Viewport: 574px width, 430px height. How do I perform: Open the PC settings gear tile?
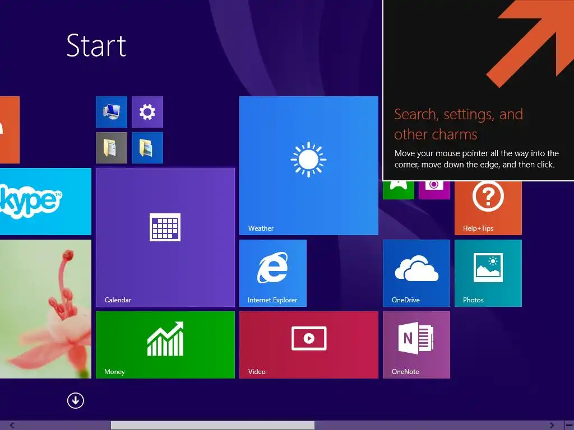click(x=147, y=112)
